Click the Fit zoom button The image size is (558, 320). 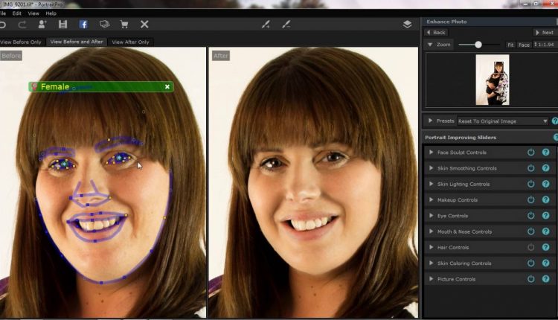click(x=510, y=45)
